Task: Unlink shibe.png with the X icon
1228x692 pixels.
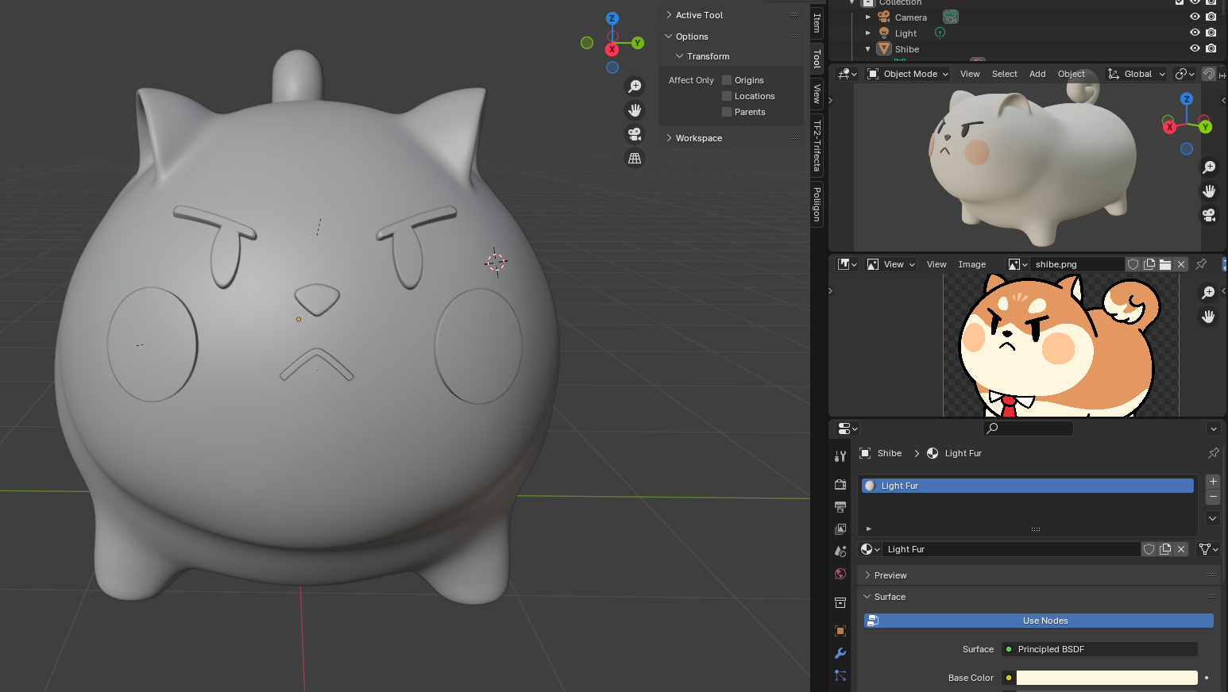Action: pyautogui.click(x=1181, y=264)
